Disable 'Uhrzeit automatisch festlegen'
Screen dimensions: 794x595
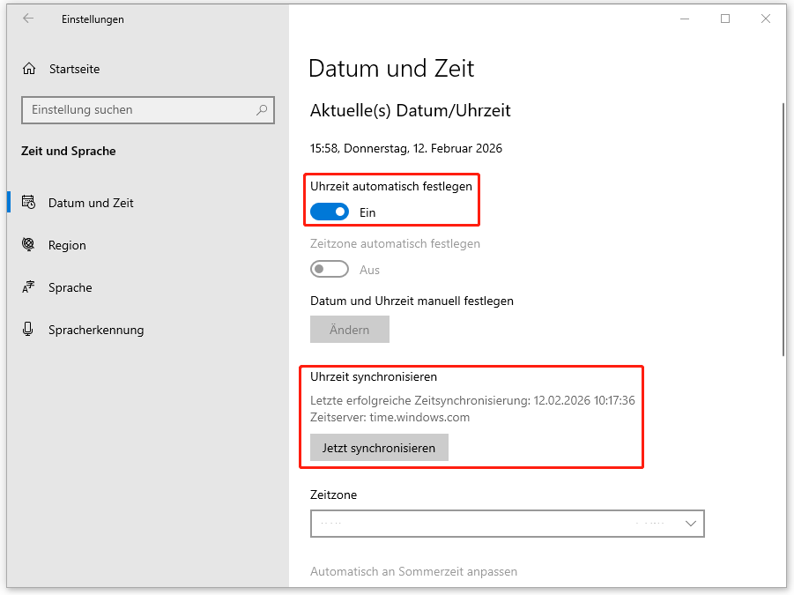pos(330,212)
